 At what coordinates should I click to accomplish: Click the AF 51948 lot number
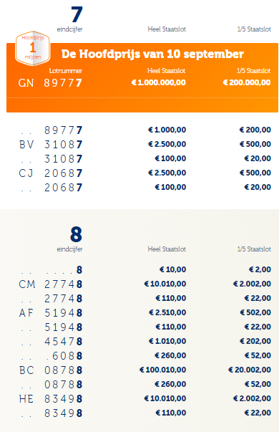tap(51, 312)
